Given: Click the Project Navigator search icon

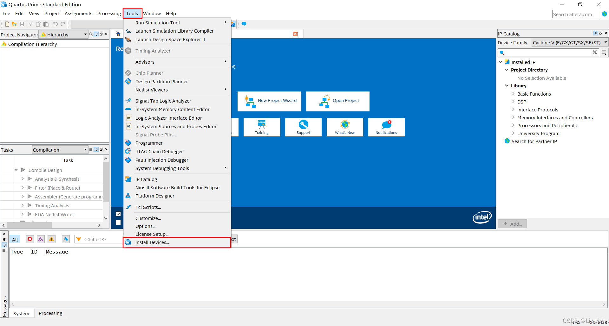Looking at the screenshot, I should click(x=91, y=34).
